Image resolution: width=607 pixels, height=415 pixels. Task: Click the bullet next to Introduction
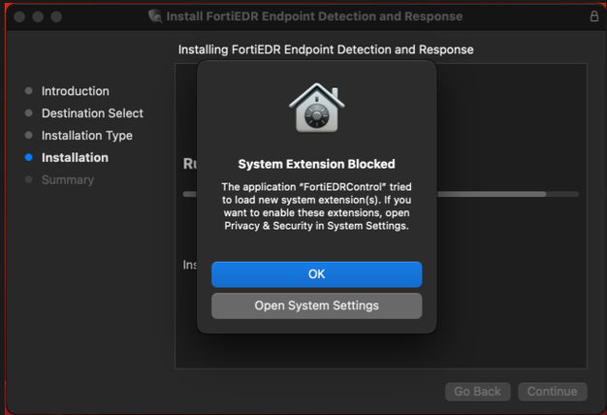[29, 91]
